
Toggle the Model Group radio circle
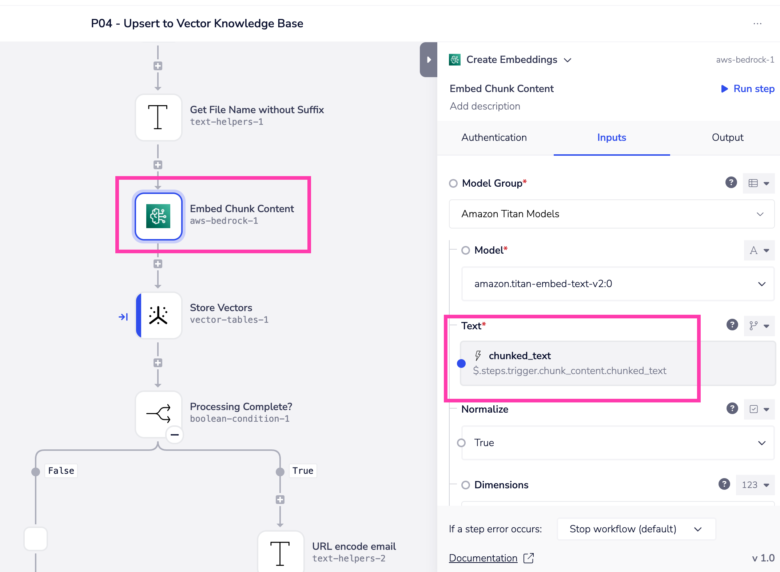(x=453, y=183)
